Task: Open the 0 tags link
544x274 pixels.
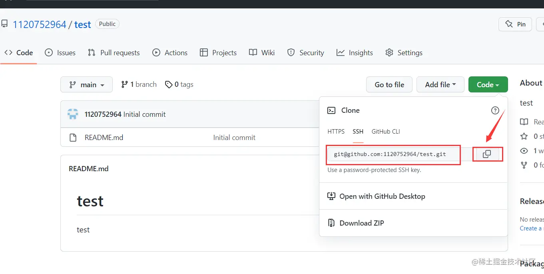Action: [179, 84]
